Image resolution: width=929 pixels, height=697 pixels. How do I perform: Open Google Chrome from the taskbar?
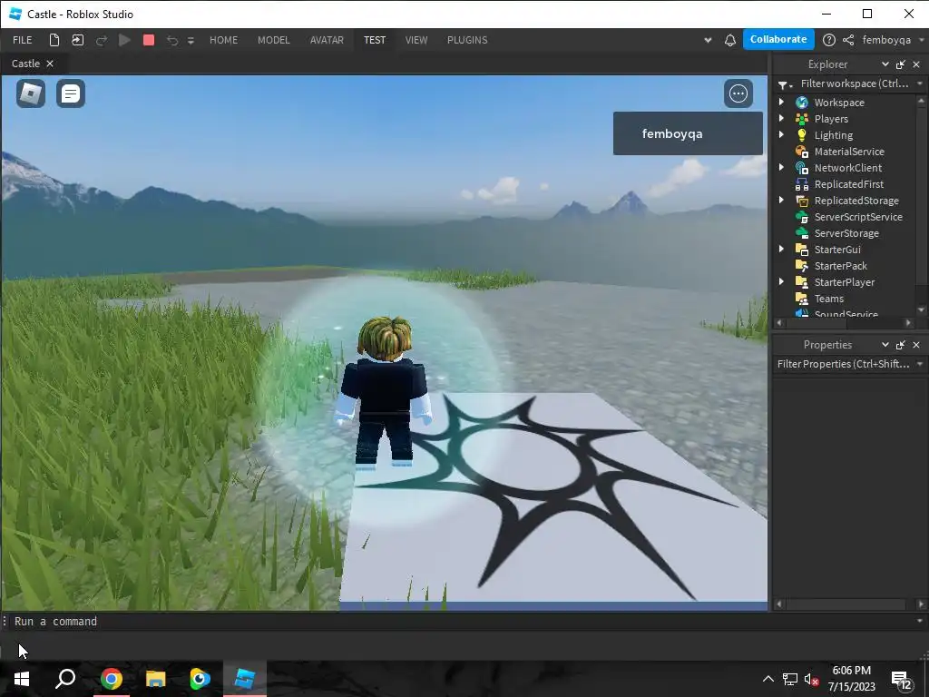[x=111, y=679]
